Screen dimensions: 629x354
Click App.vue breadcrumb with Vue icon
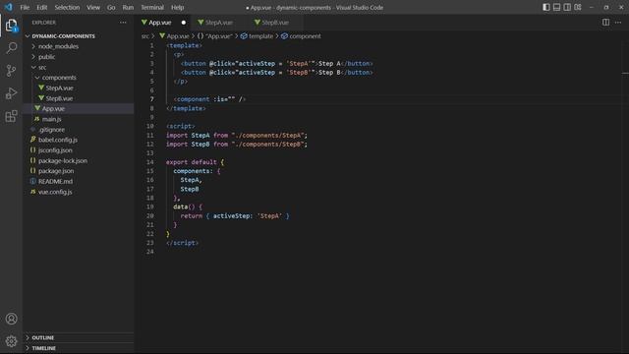[174, 36]
